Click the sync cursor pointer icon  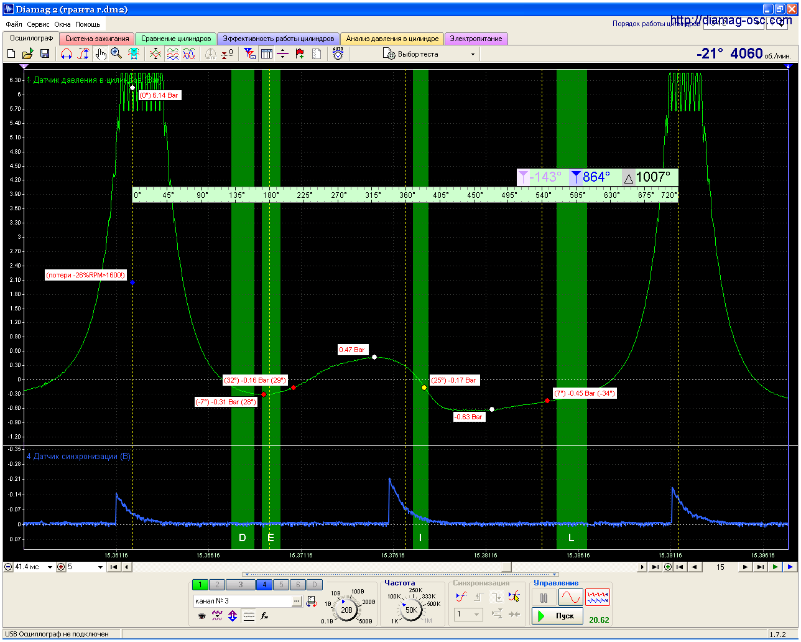(514, 597)
